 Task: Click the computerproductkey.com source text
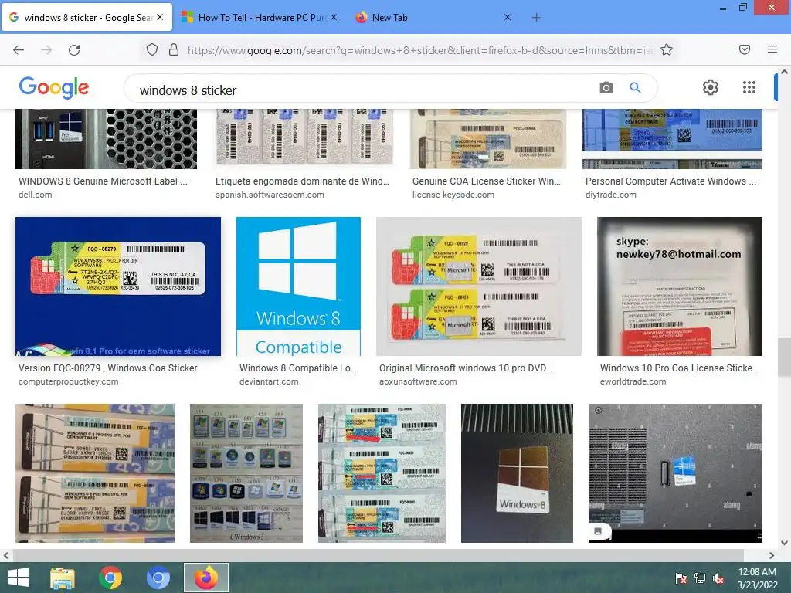[69, 381]
